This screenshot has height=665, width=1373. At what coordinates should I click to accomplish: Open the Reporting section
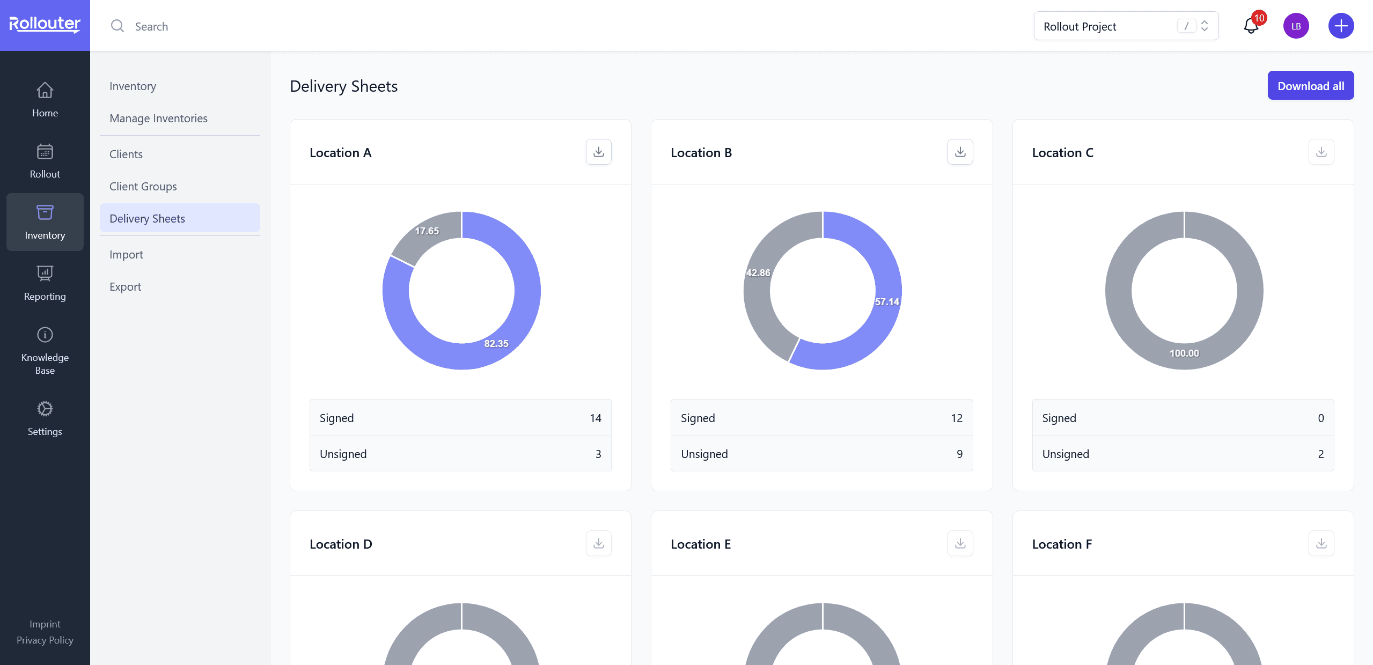pyautogui.click(x=45, y=283)
